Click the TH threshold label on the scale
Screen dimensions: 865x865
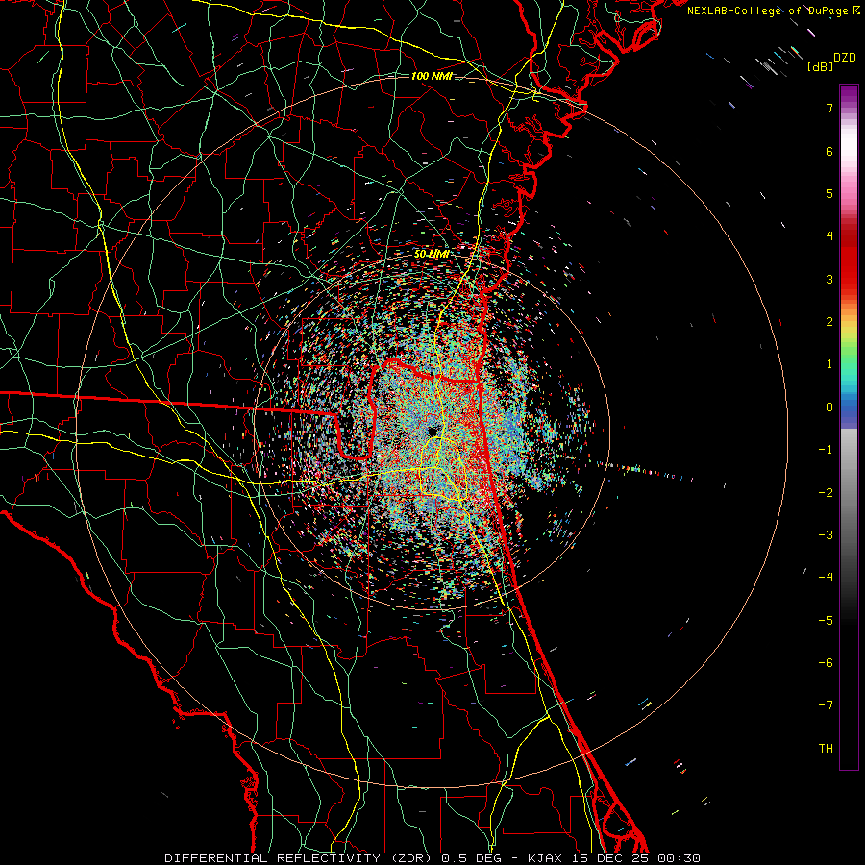click(x=826, y=749)
